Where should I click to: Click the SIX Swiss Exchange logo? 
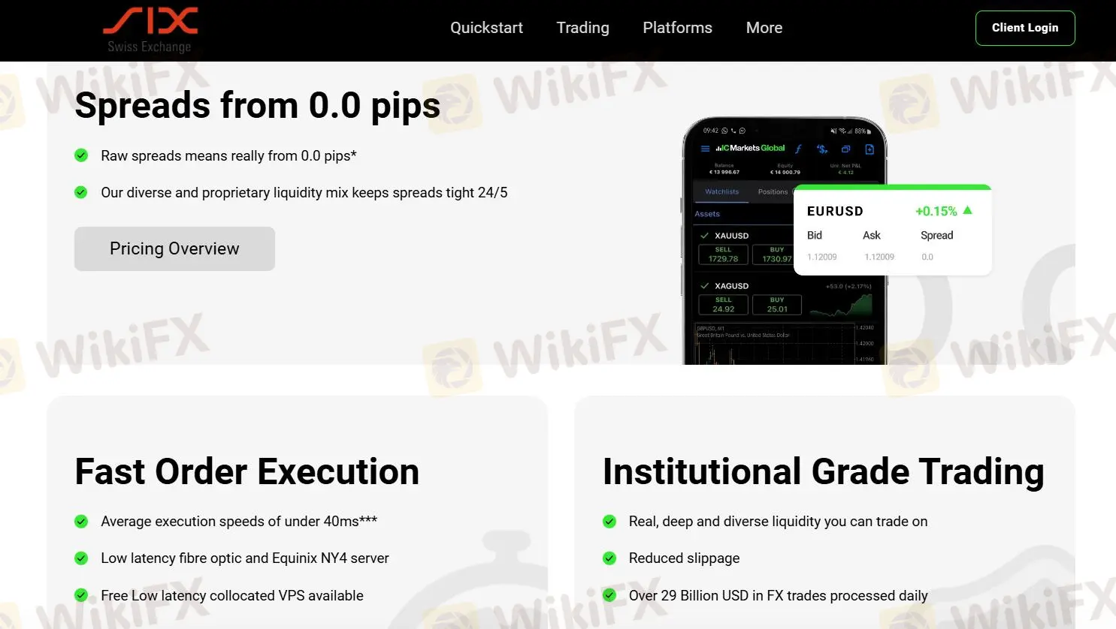click(x=150, y=30)
